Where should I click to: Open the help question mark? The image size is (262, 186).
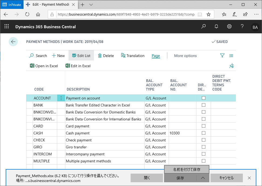[242, 26]
